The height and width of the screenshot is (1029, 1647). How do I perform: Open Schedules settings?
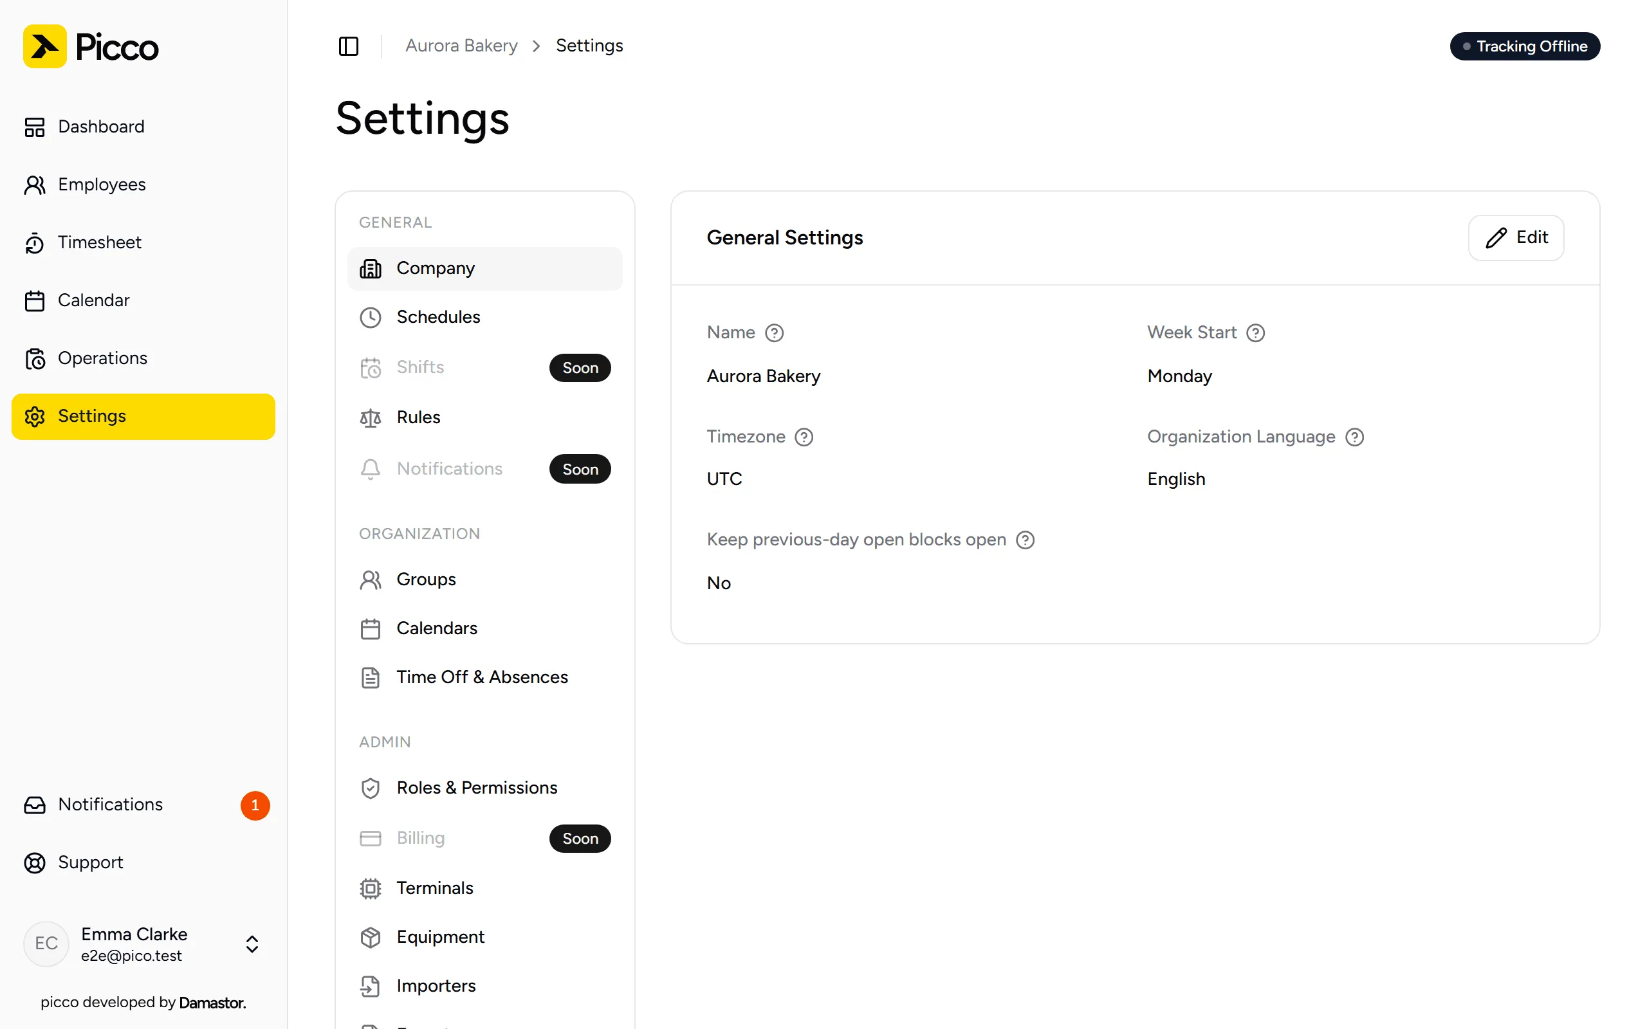pyautogui.click(x=484, y=317)
